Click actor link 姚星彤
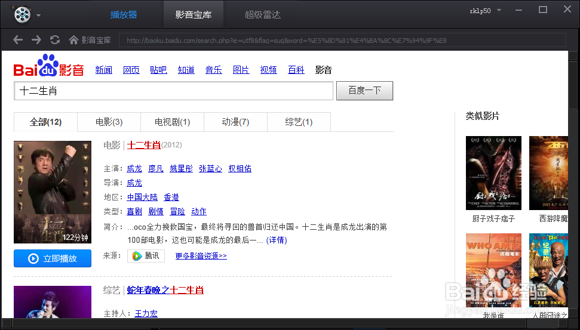The width and height of the screenshot is (580, 330). coord(181,168)
